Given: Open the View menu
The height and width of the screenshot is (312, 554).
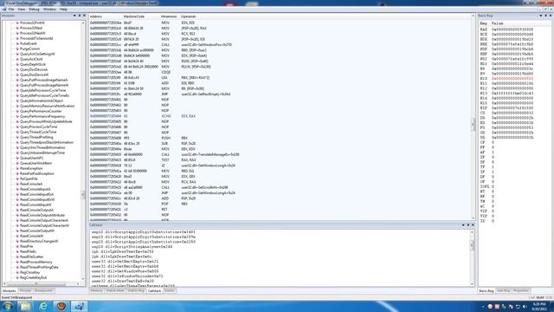Looking at the screenshot, I should 22,10.
